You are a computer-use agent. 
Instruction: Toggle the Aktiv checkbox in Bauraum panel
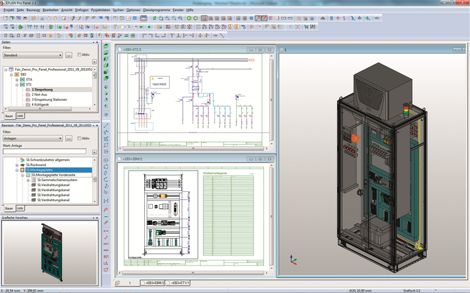pos(78,138)
